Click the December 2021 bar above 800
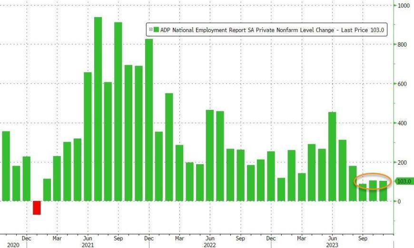The width and height of the screenshot is (414, 248). pos(149,120)
